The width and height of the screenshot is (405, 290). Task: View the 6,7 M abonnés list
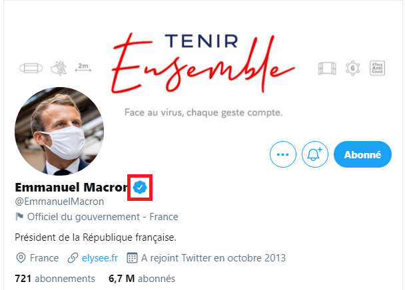click(142, 279)
